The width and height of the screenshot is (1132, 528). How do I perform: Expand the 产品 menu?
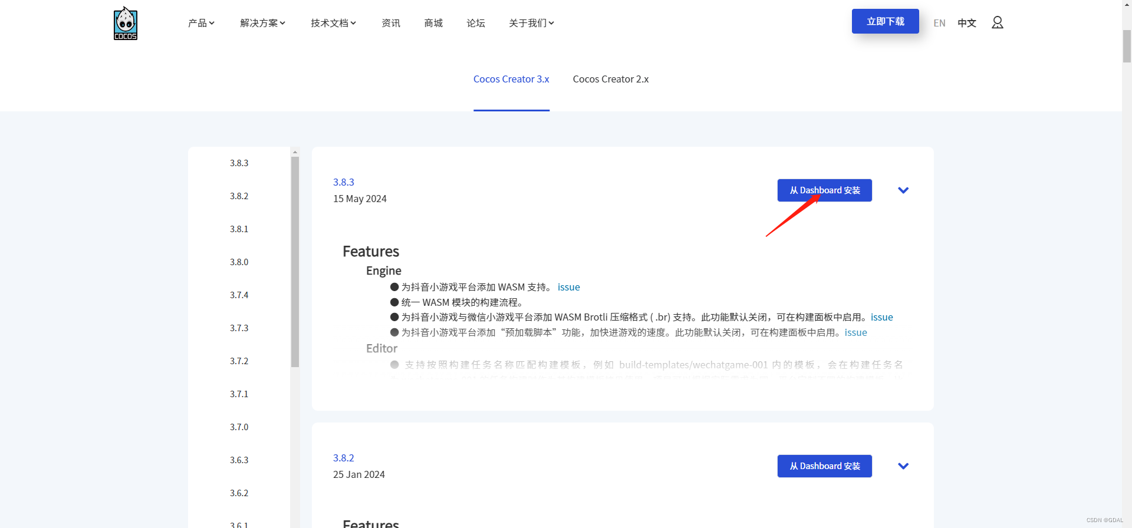coord(201,23)
